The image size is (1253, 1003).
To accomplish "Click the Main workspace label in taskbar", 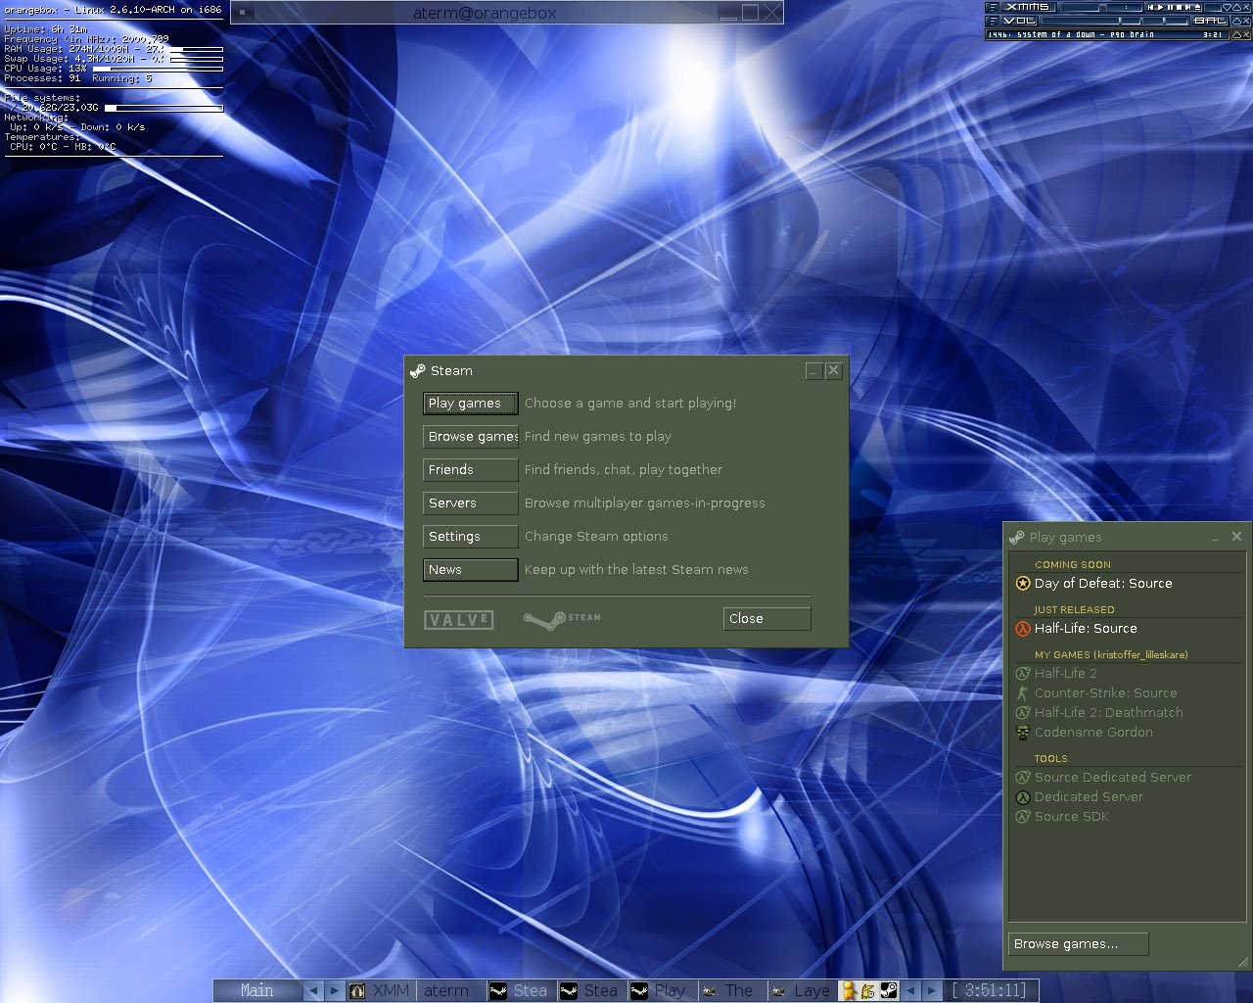I will [x=257, y=990].
